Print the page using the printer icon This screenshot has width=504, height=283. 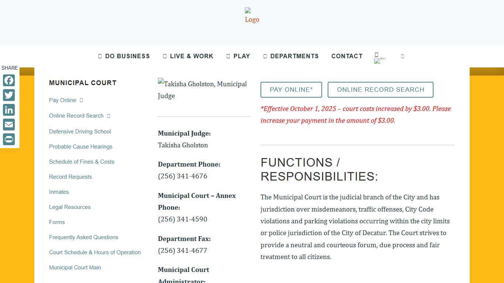[9, 139]
